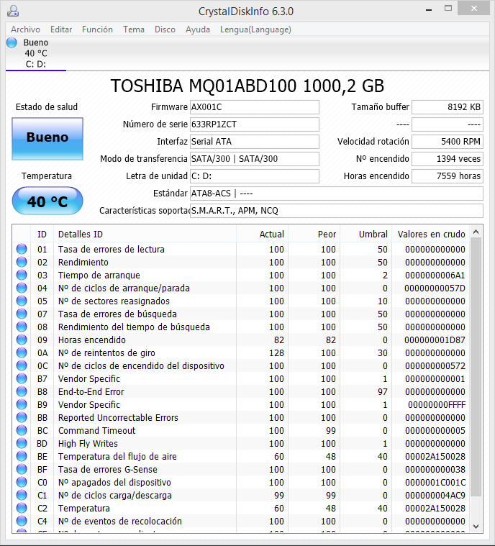This screenshot has width=495, height=546.
Task: Click status orb for sectores reasignados row
Action: coord(22,301)
